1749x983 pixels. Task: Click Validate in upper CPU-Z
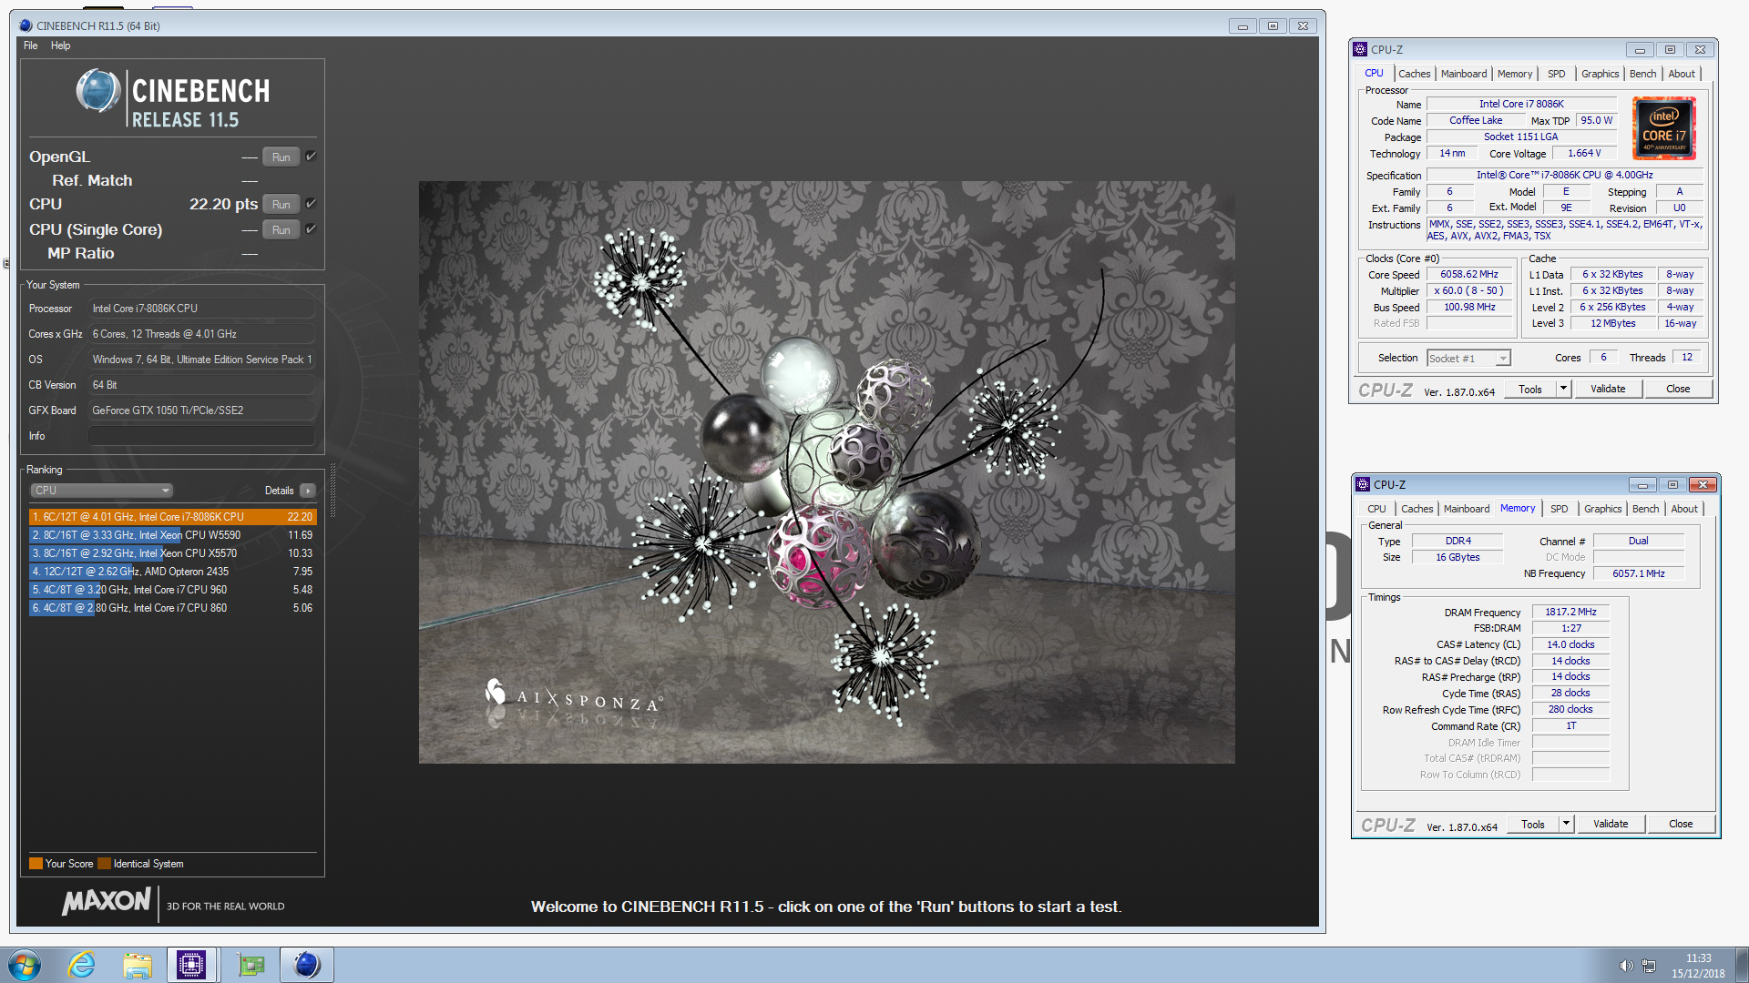coord(1608,389)
